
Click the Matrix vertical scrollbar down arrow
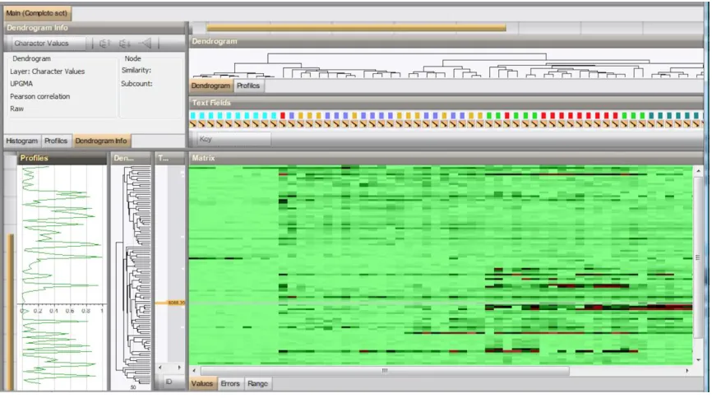coord(698,360)
